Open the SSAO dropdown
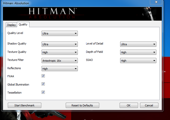 click(x=138, y=61)
